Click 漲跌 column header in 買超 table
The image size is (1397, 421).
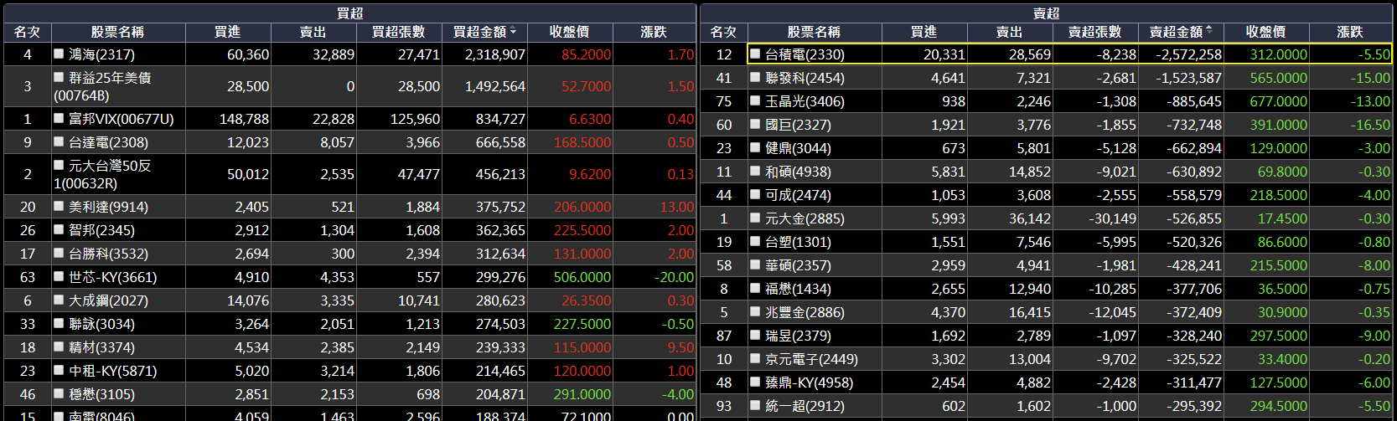654,32
